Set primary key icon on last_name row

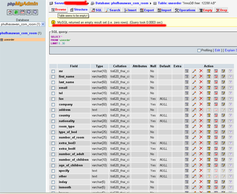coord(209,82)
